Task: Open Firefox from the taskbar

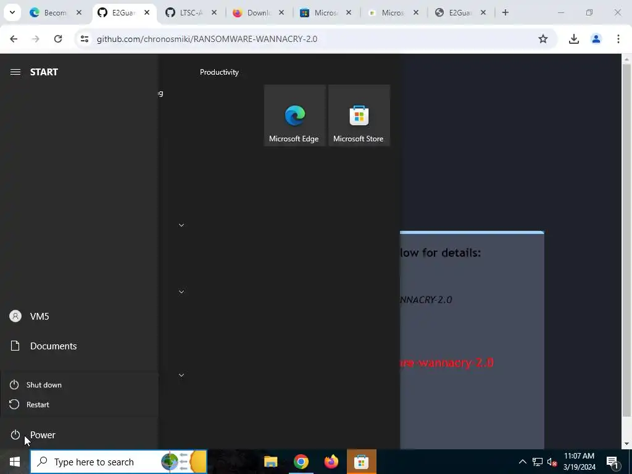Action: (x=331, y=462)
